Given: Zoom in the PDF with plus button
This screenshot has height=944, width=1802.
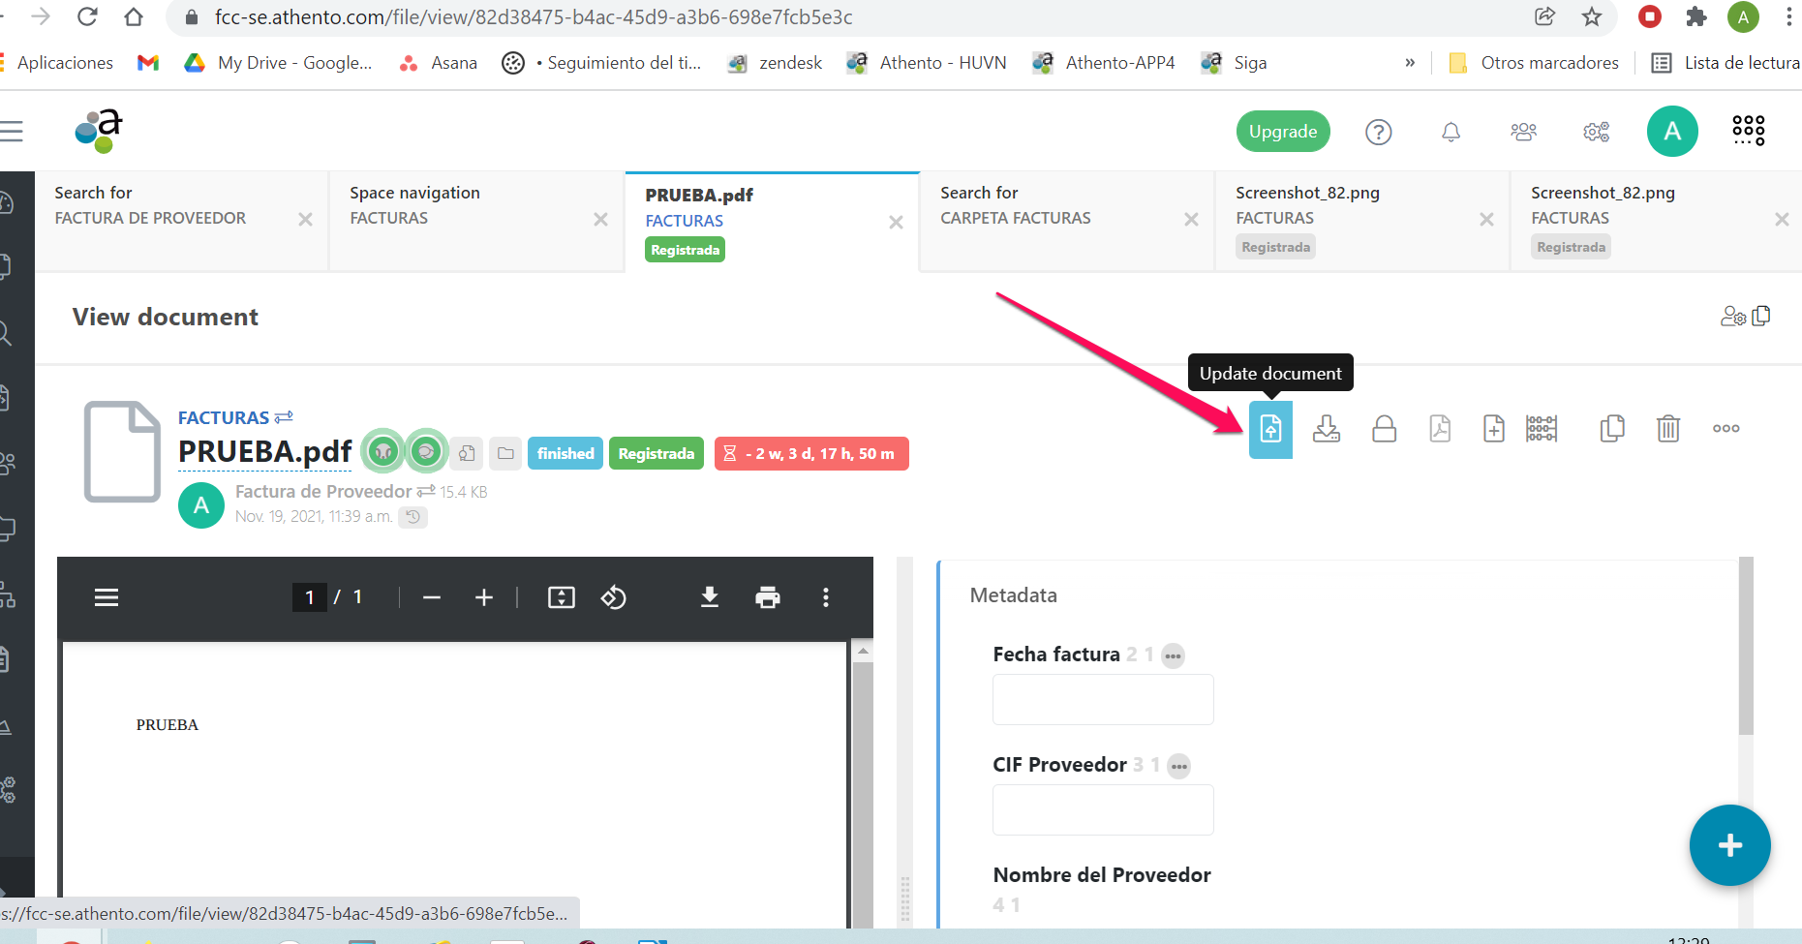Looking at the screenshot, I should point(484,597).
